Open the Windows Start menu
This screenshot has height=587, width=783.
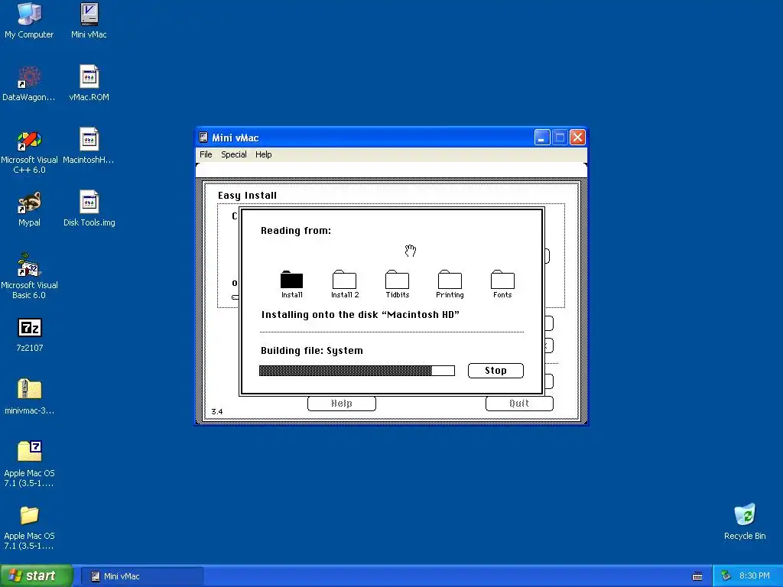(x=36, y=576)
